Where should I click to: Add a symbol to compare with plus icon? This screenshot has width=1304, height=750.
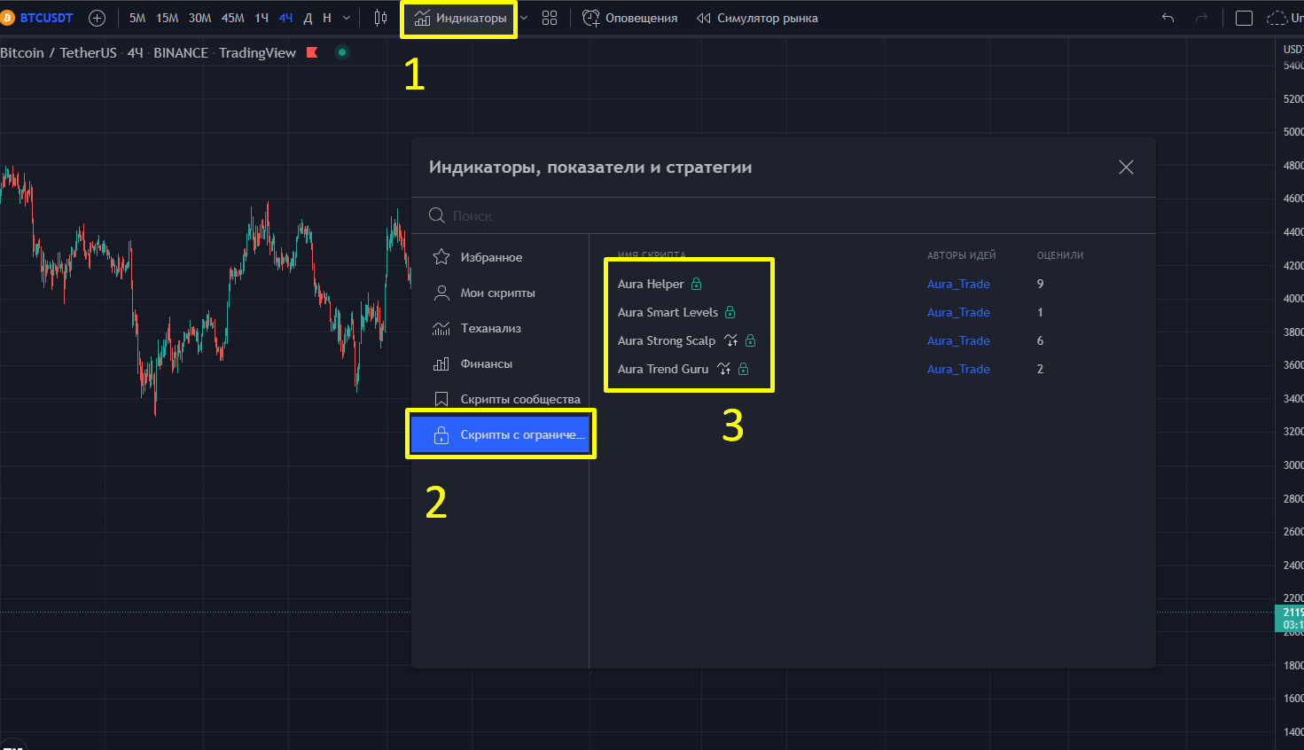(x=98, y=18)
